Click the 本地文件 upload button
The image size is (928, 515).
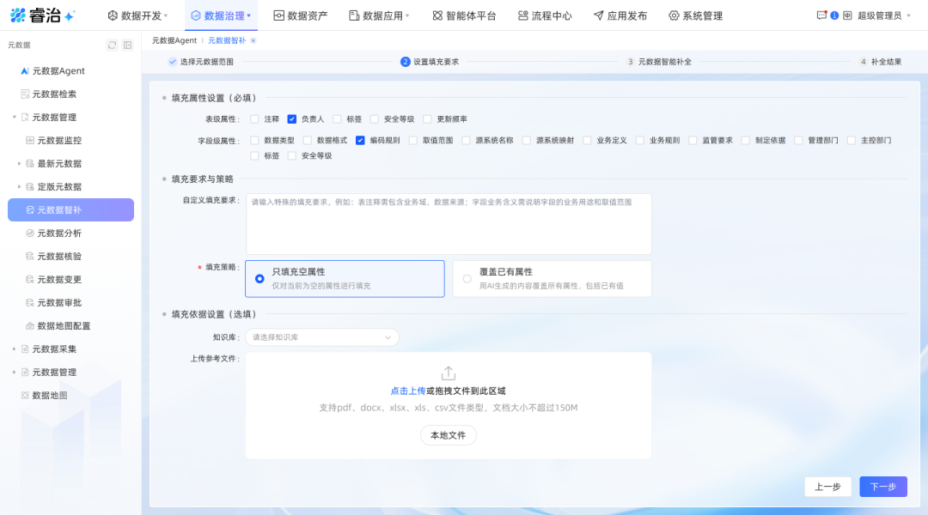coord(449,435)
